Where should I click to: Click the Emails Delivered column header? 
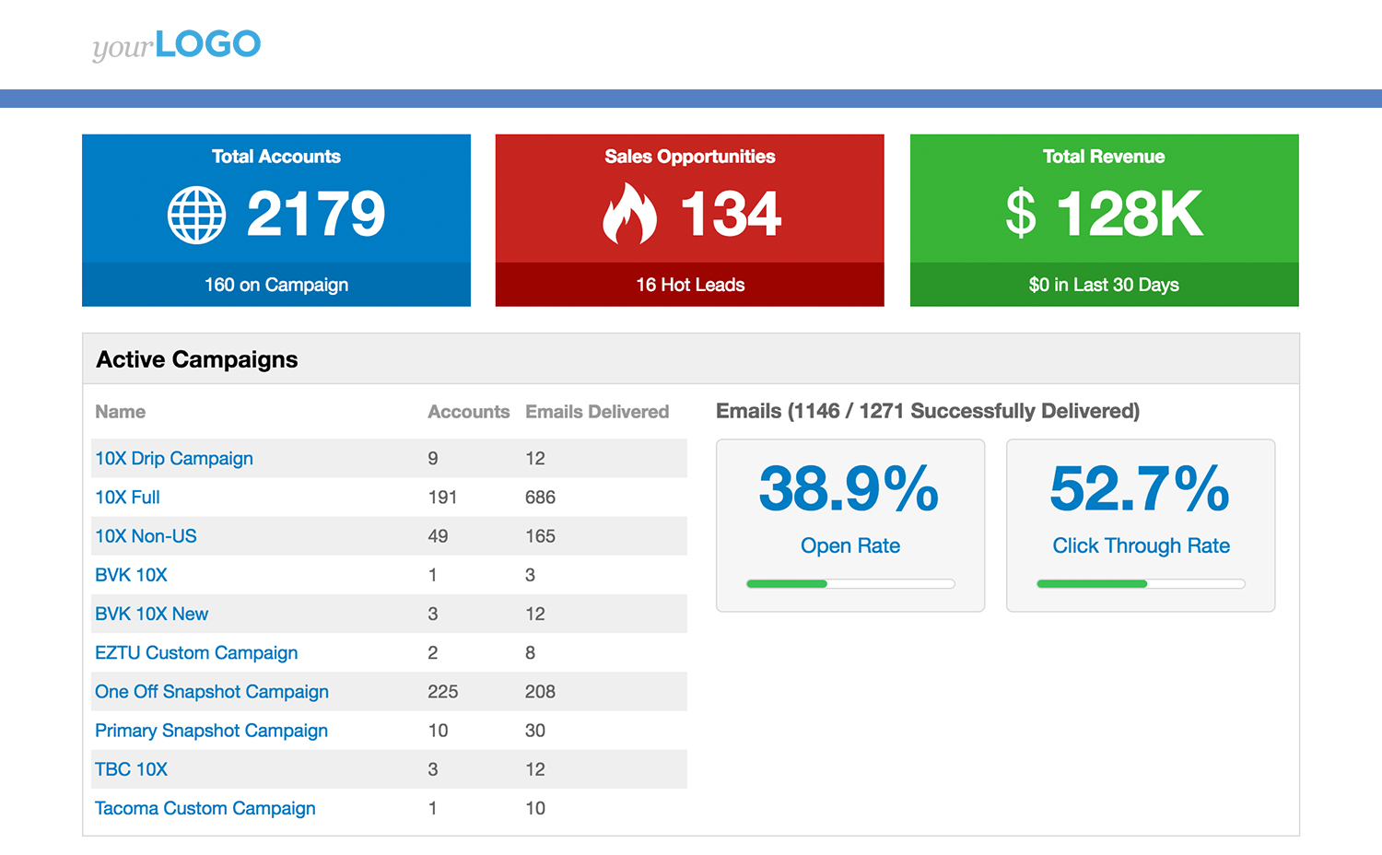coord(597,412)
